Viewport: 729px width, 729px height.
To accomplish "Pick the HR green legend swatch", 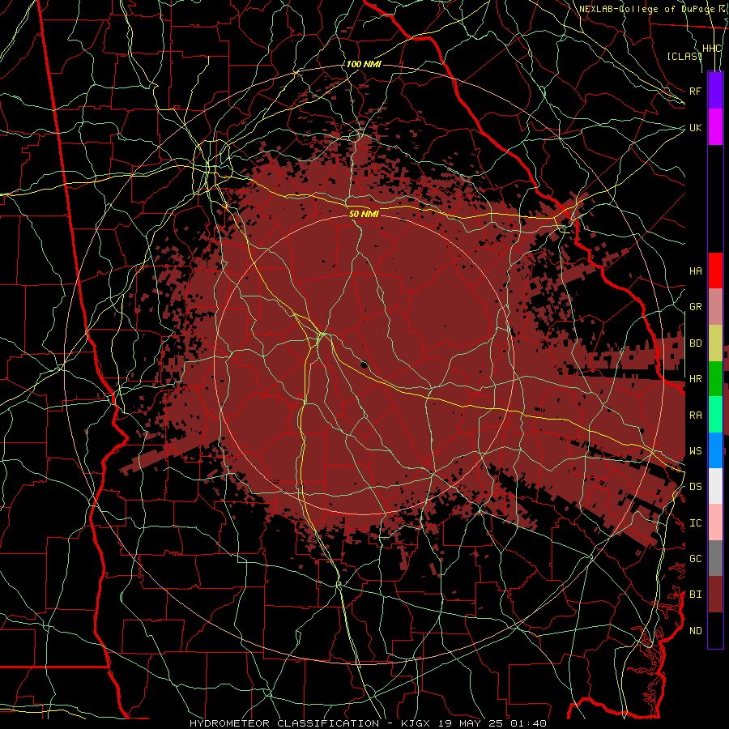I will (x=715, y=379).
